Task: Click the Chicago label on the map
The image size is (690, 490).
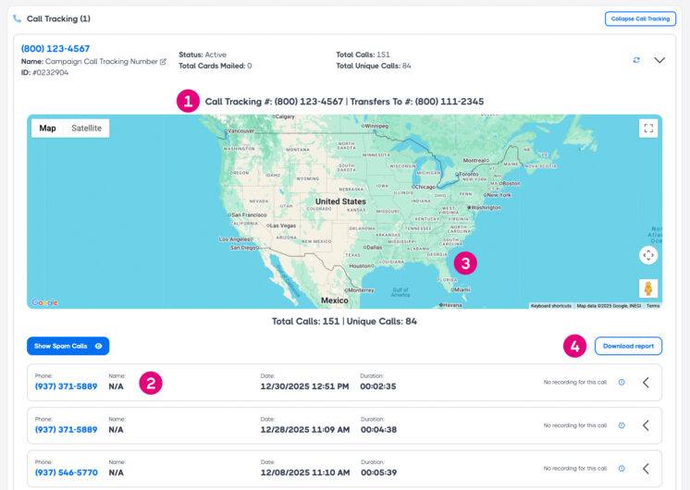Action: pyautogui.click(x=425, y=187)
